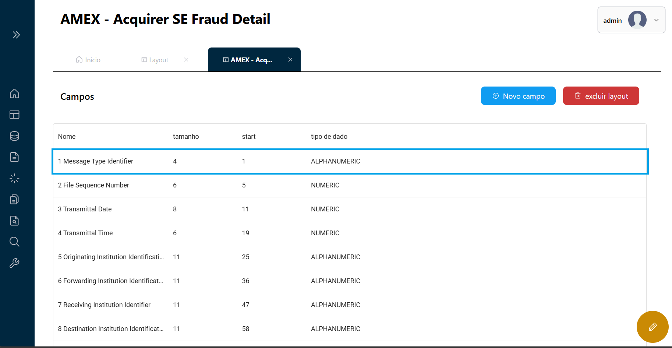Open the file search icon in sidebar
672x348 pixels.
pyautogui.click(x=14, y=221)
